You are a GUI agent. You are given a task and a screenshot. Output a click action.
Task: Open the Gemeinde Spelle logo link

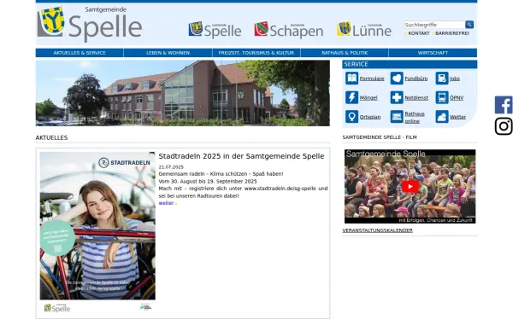click(215, 30)
